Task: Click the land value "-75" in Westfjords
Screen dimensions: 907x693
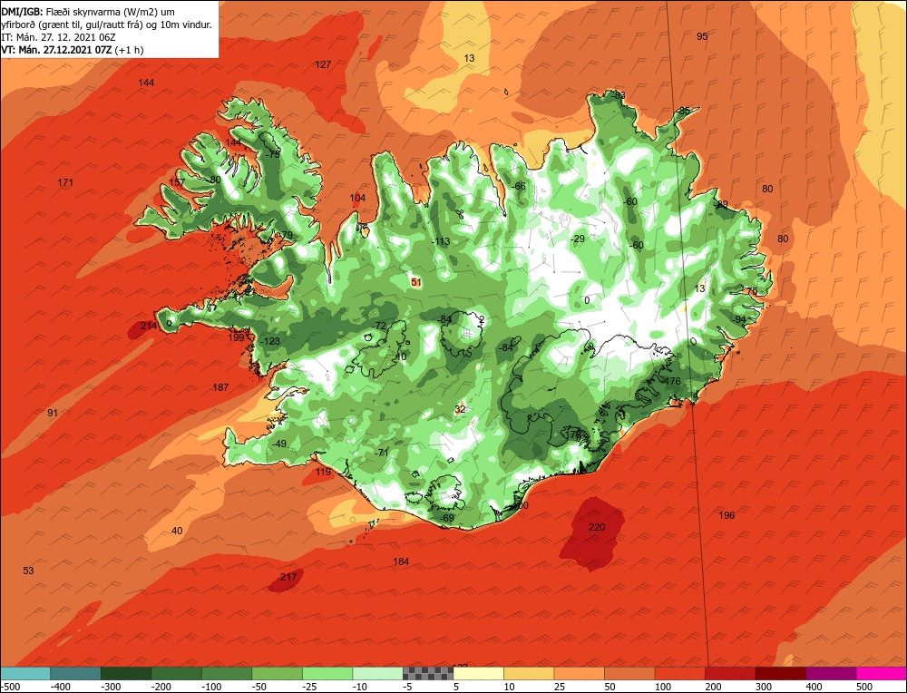Action: [x=272, y=154]
